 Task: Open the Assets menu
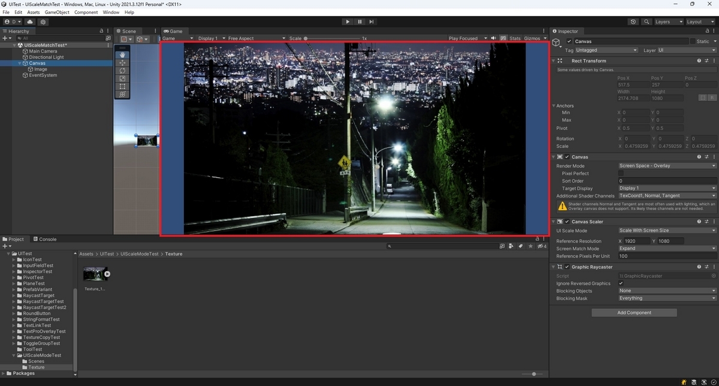[x=34, y=12]
